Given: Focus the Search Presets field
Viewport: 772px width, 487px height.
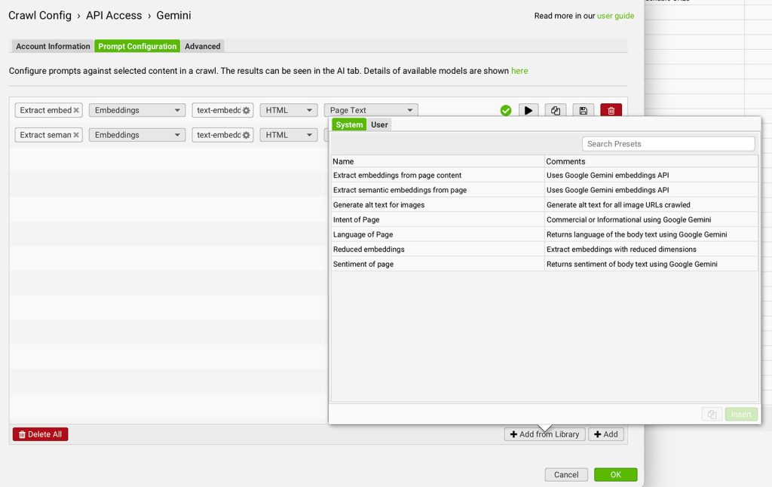Looking at the screenshot, I should point(668,144).
